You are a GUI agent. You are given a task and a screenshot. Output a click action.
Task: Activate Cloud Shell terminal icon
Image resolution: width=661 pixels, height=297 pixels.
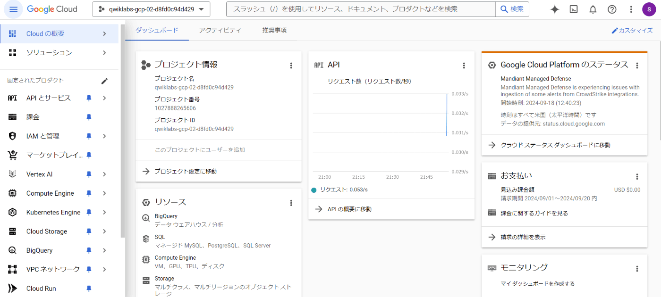[574, 9]
